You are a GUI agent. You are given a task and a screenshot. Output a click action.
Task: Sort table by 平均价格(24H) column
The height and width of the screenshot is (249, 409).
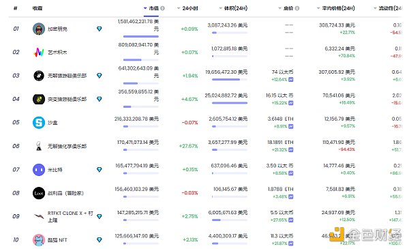click(335, 8)
